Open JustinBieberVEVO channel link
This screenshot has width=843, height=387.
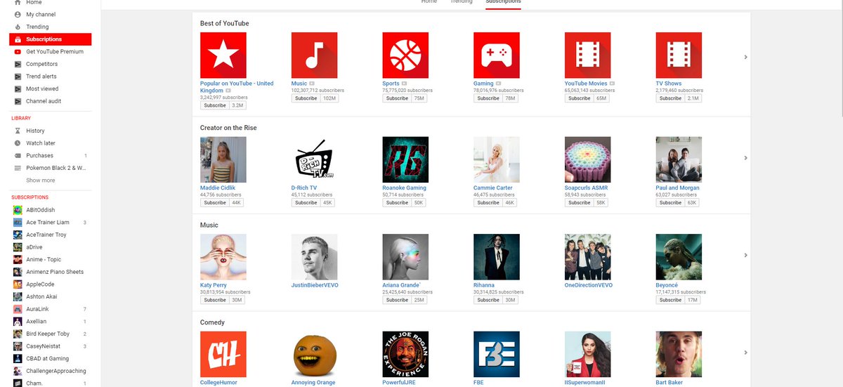(x=315, y=285)
